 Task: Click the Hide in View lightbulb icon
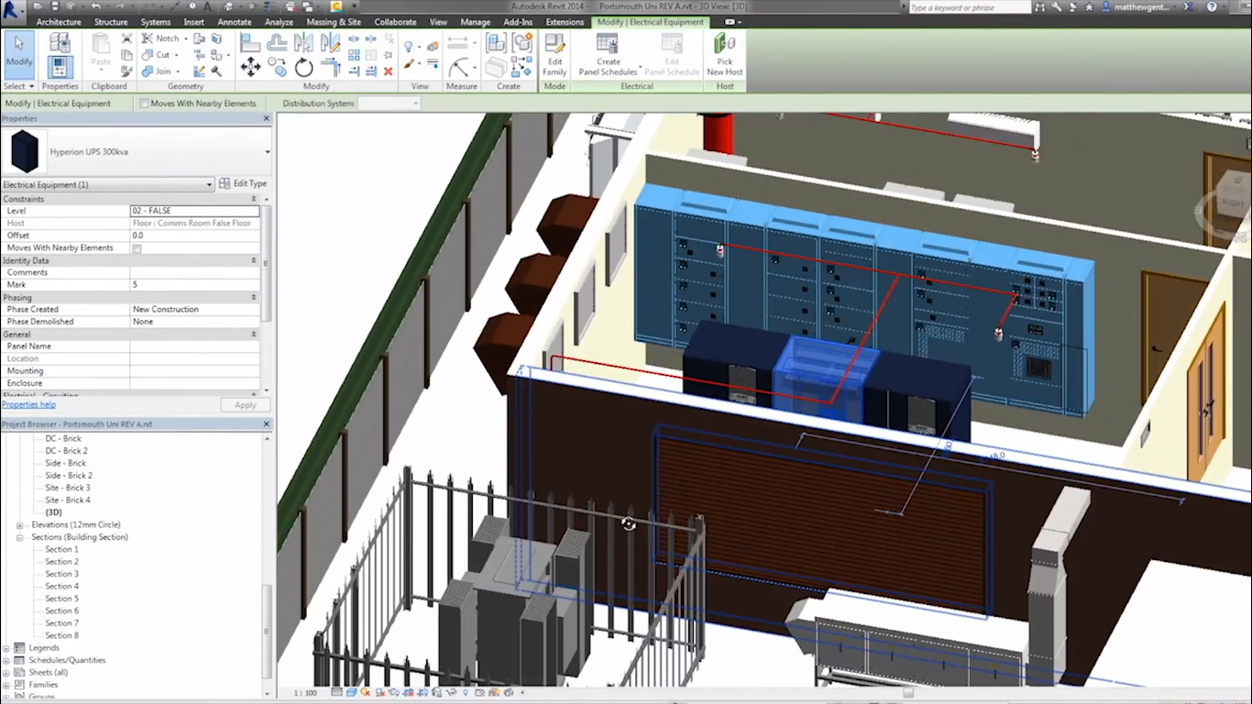(x=409, y=45)
